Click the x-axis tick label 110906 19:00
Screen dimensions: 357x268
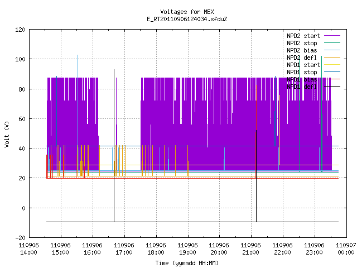click(187, 249)
